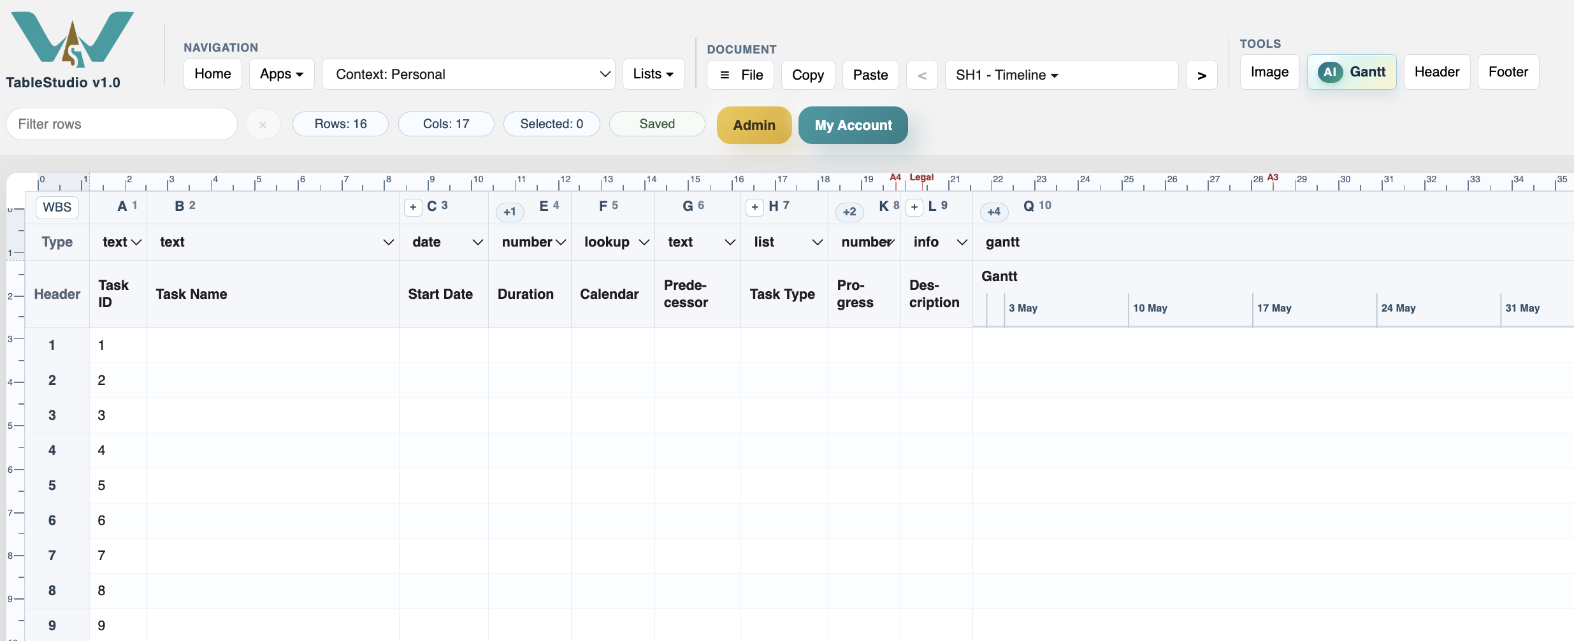Expand the +4 hidden columns before Q
The image size is (1574, 641).
(994, 212)
